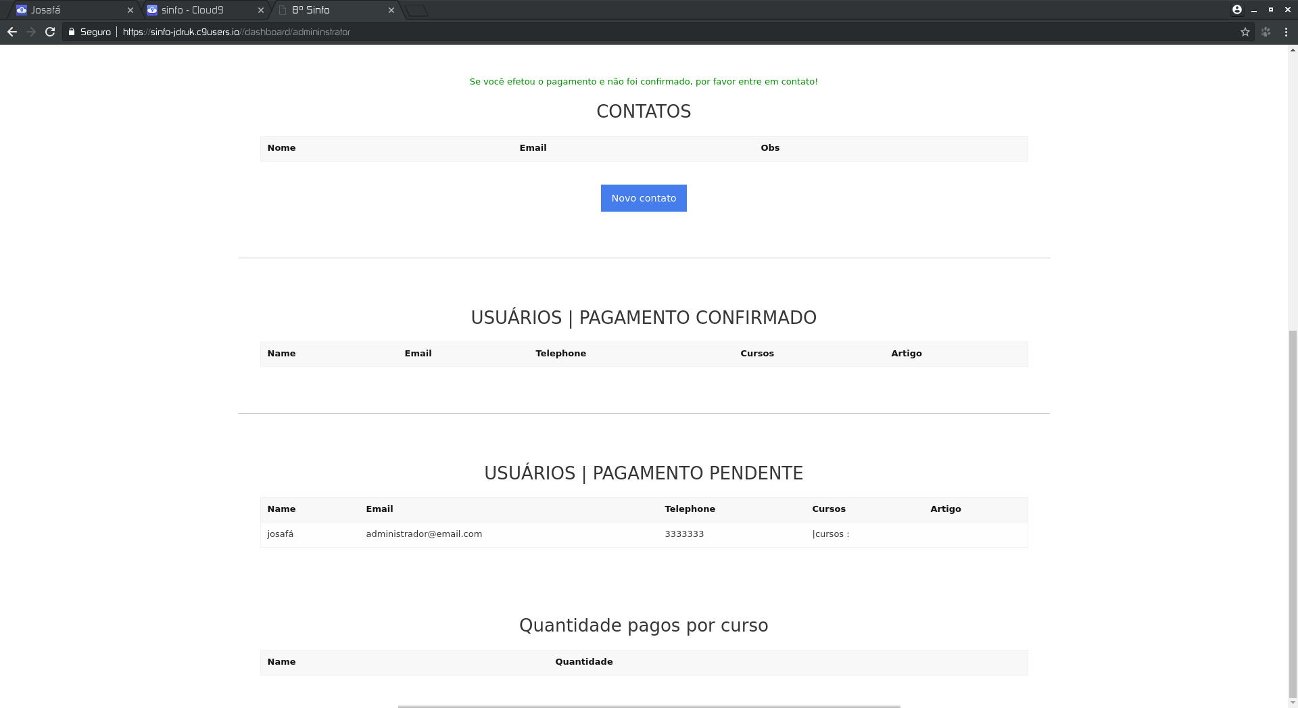Viewport: 1298px width, 708px height.
Task: Click Telephone header in confirmed table
Action: coord(561,354)
